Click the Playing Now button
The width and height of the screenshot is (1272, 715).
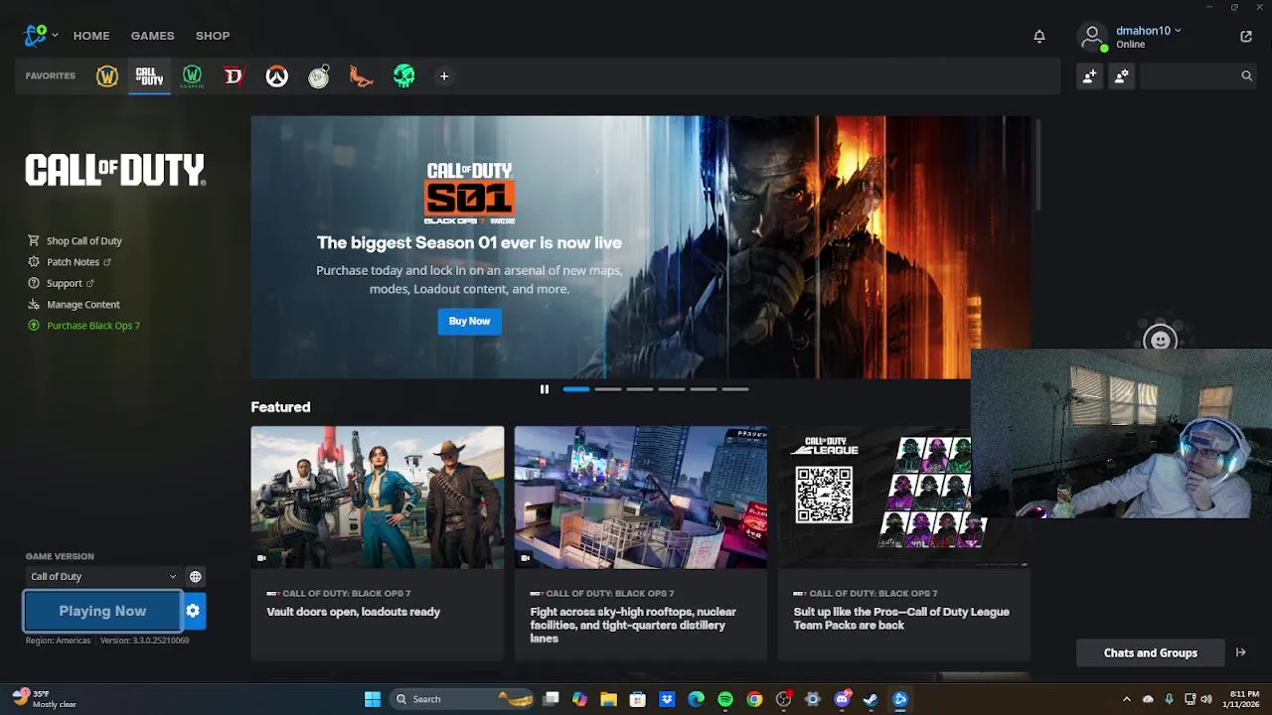tap(102, 611)
